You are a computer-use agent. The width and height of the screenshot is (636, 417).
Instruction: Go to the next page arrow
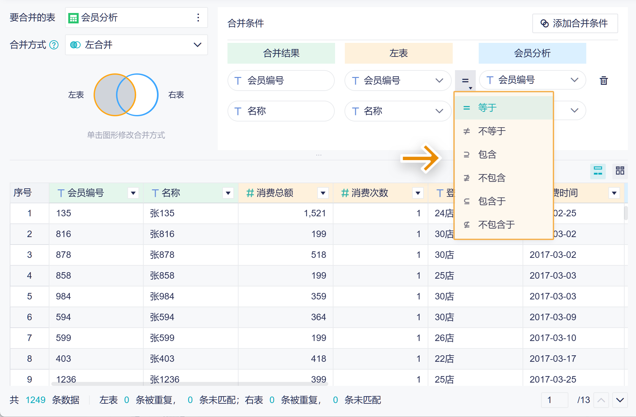620,400
